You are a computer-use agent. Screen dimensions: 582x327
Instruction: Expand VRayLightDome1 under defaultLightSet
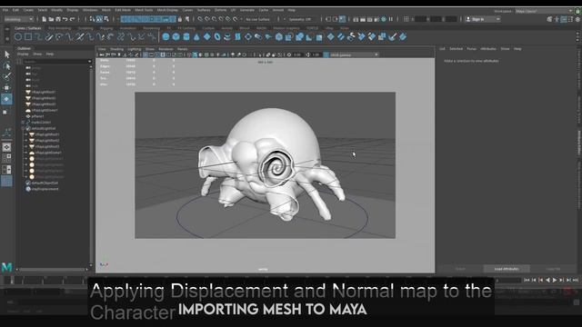click(26, 153)
